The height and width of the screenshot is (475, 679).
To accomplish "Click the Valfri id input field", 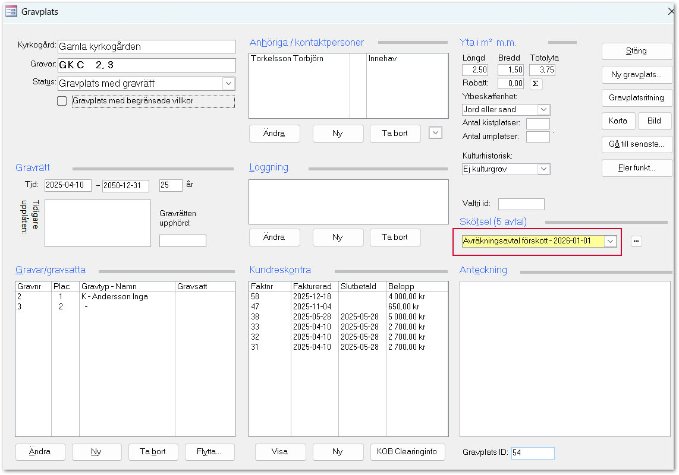I will pyautogui.click(x=521, y=204).
